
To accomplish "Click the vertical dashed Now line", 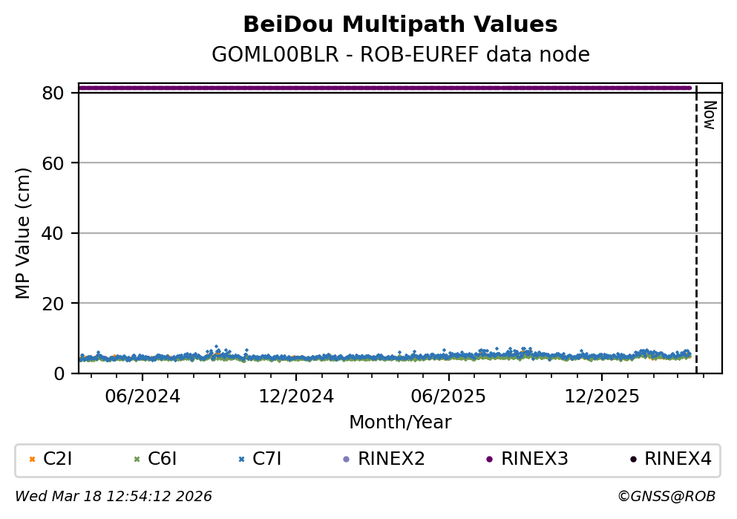I will tap(696, 223).
